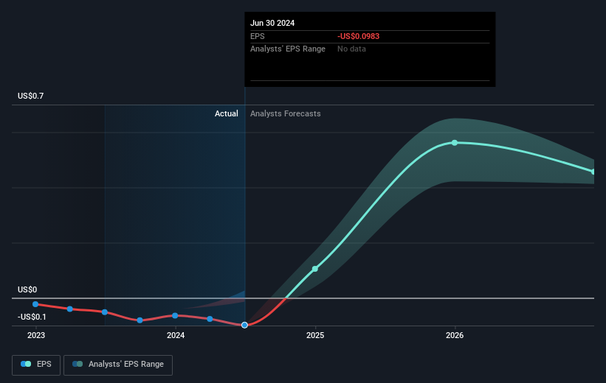The height and width of the screenshot is (383, 606).
Task: Select the early 2023 EPS data point
Action: [35, 304]
